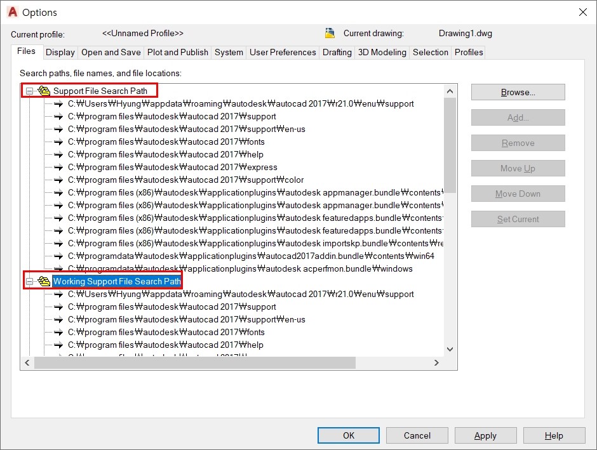Select first autocad 2017\support path entry
597x450 pixels.
point(171,116)
